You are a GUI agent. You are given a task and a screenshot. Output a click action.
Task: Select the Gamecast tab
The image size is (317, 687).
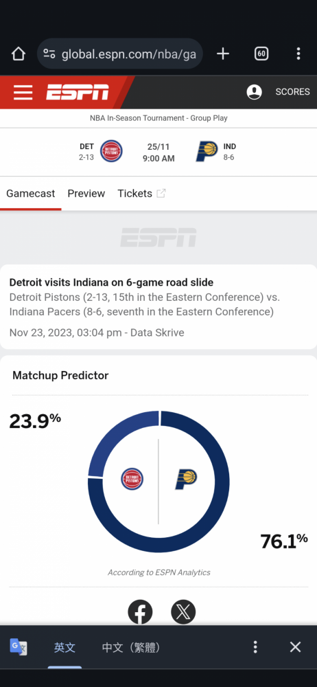coord(31,194)
